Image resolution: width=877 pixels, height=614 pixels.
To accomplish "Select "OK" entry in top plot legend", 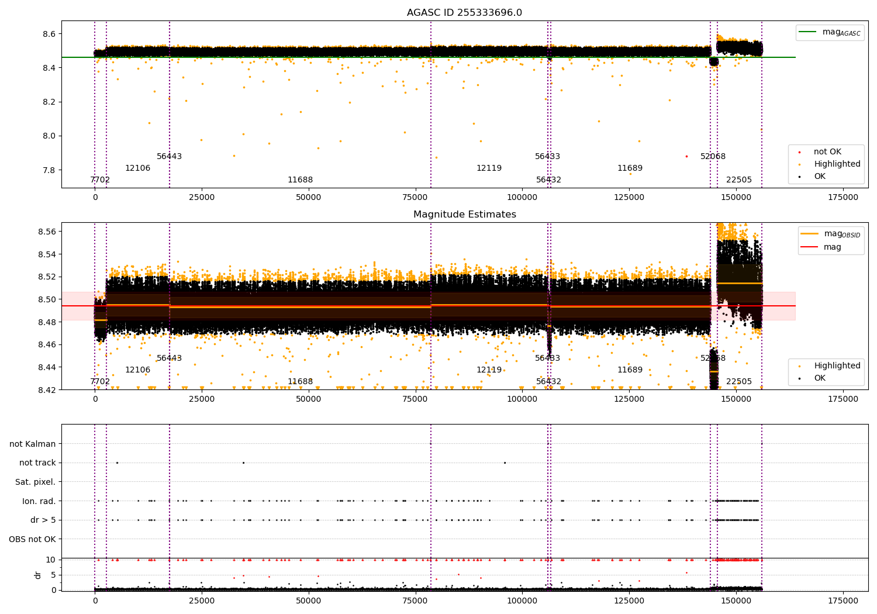I will click(x=820, y=177).
